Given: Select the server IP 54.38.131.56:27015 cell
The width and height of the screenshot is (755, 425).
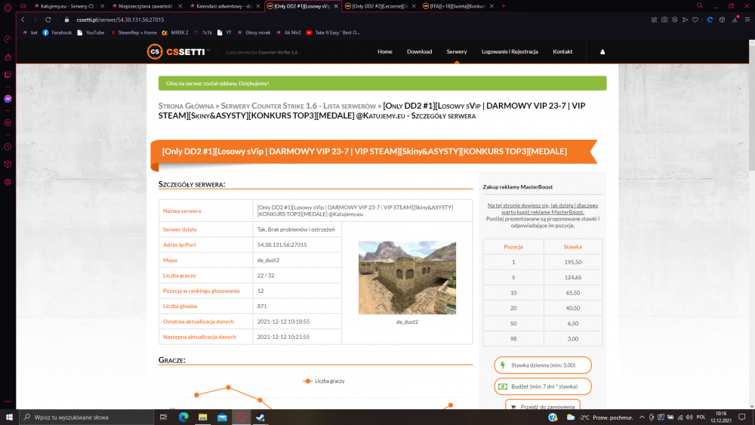Looking at the screenshot, I should (x=297, y=245).
